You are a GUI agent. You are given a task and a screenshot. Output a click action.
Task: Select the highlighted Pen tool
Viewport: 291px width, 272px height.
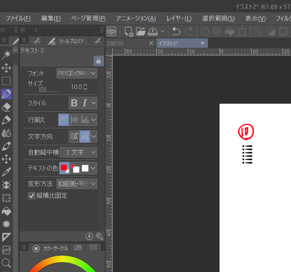tap(6, 94)
